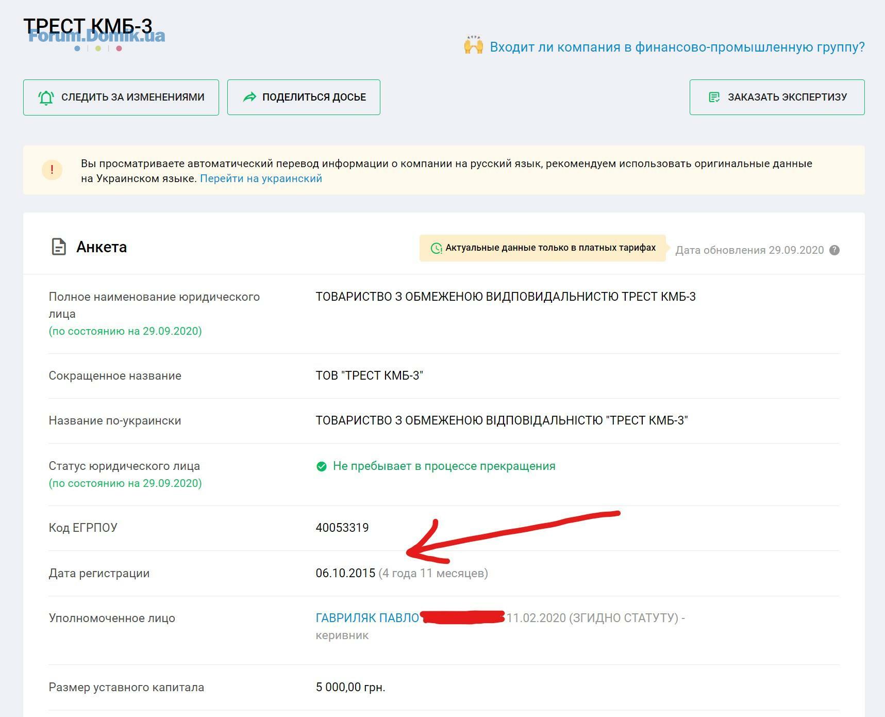Click the Статус юридического лица label
The height and width of the screenshot is (717, 885).
[x=124, y=466]
